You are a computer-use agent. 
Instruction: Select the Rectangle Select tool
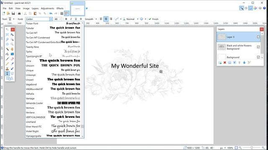[x=7, y=35]
